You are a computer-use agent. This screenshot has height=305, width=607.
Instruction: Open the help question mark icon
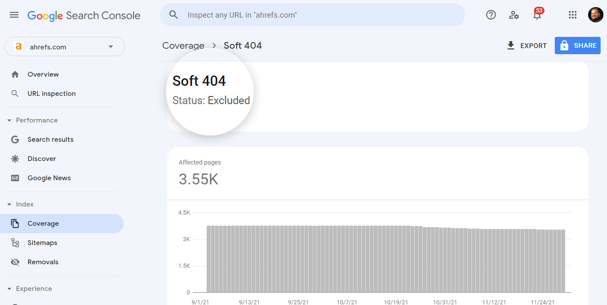tap(491, 15)
